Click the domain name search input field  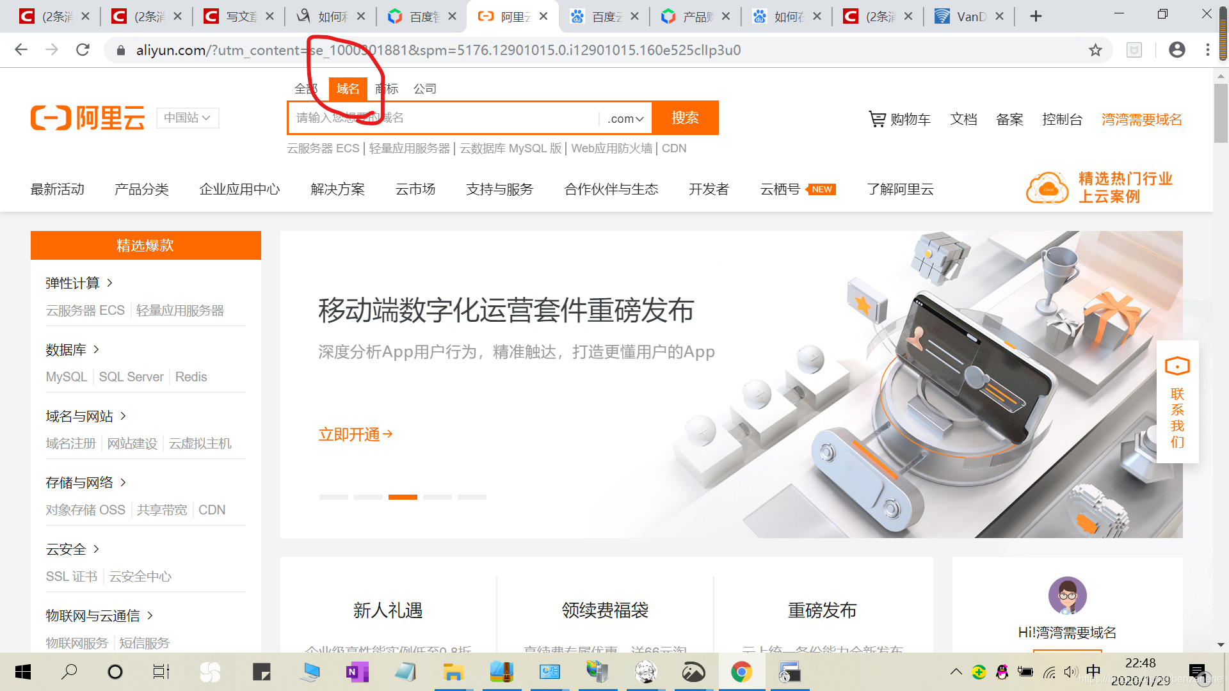pyautogui.click(x=448, y=118)
